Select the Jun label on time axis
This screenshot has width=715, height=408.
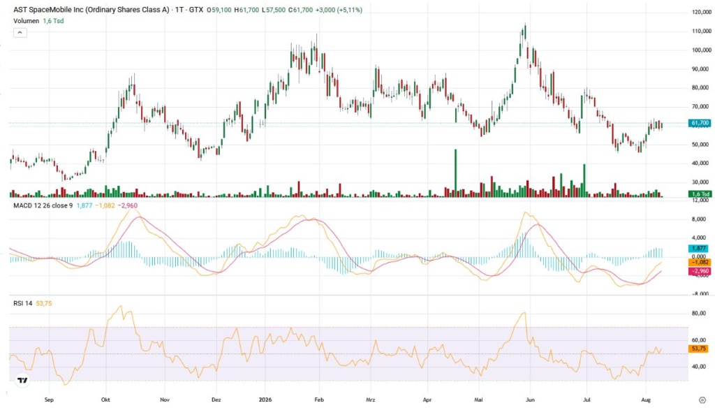530,400
